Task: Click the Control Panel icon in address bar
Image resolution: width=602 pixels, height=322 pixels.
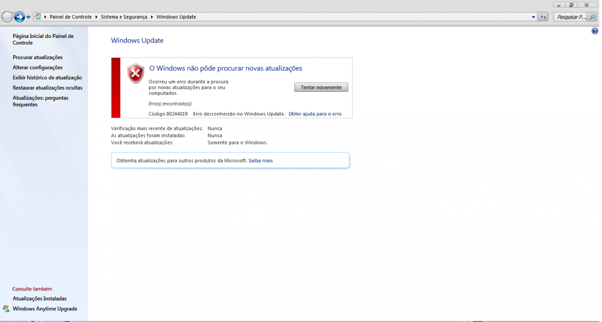Action: point(38,17)
